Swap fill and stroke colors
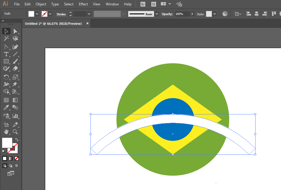This screenshot has width=281, height=190. coord(17,140)
